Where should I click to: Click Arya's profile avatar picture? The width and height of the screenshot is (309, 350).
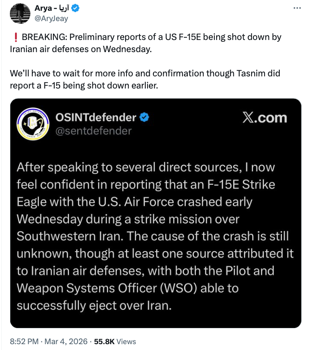tap(20, 13)
